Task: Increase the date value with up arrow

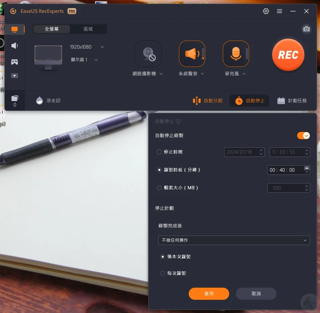Action: click(x=261, y=150)
